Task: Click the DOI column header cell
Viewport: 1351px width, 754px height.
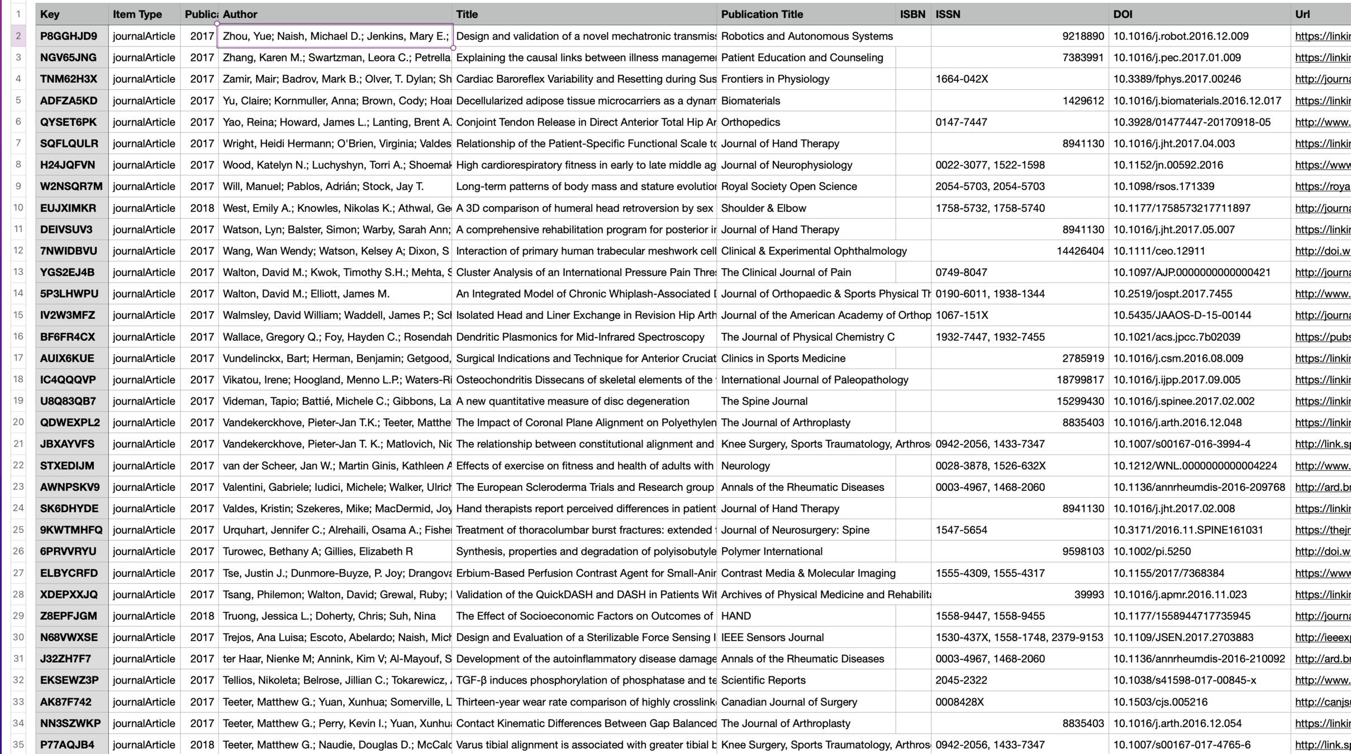Action: coord(1199,15)
